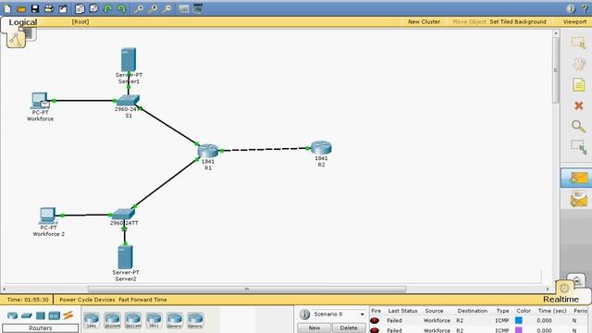
Task: Click Viewport in the yellow bar
Action: (x=574, y=22)
